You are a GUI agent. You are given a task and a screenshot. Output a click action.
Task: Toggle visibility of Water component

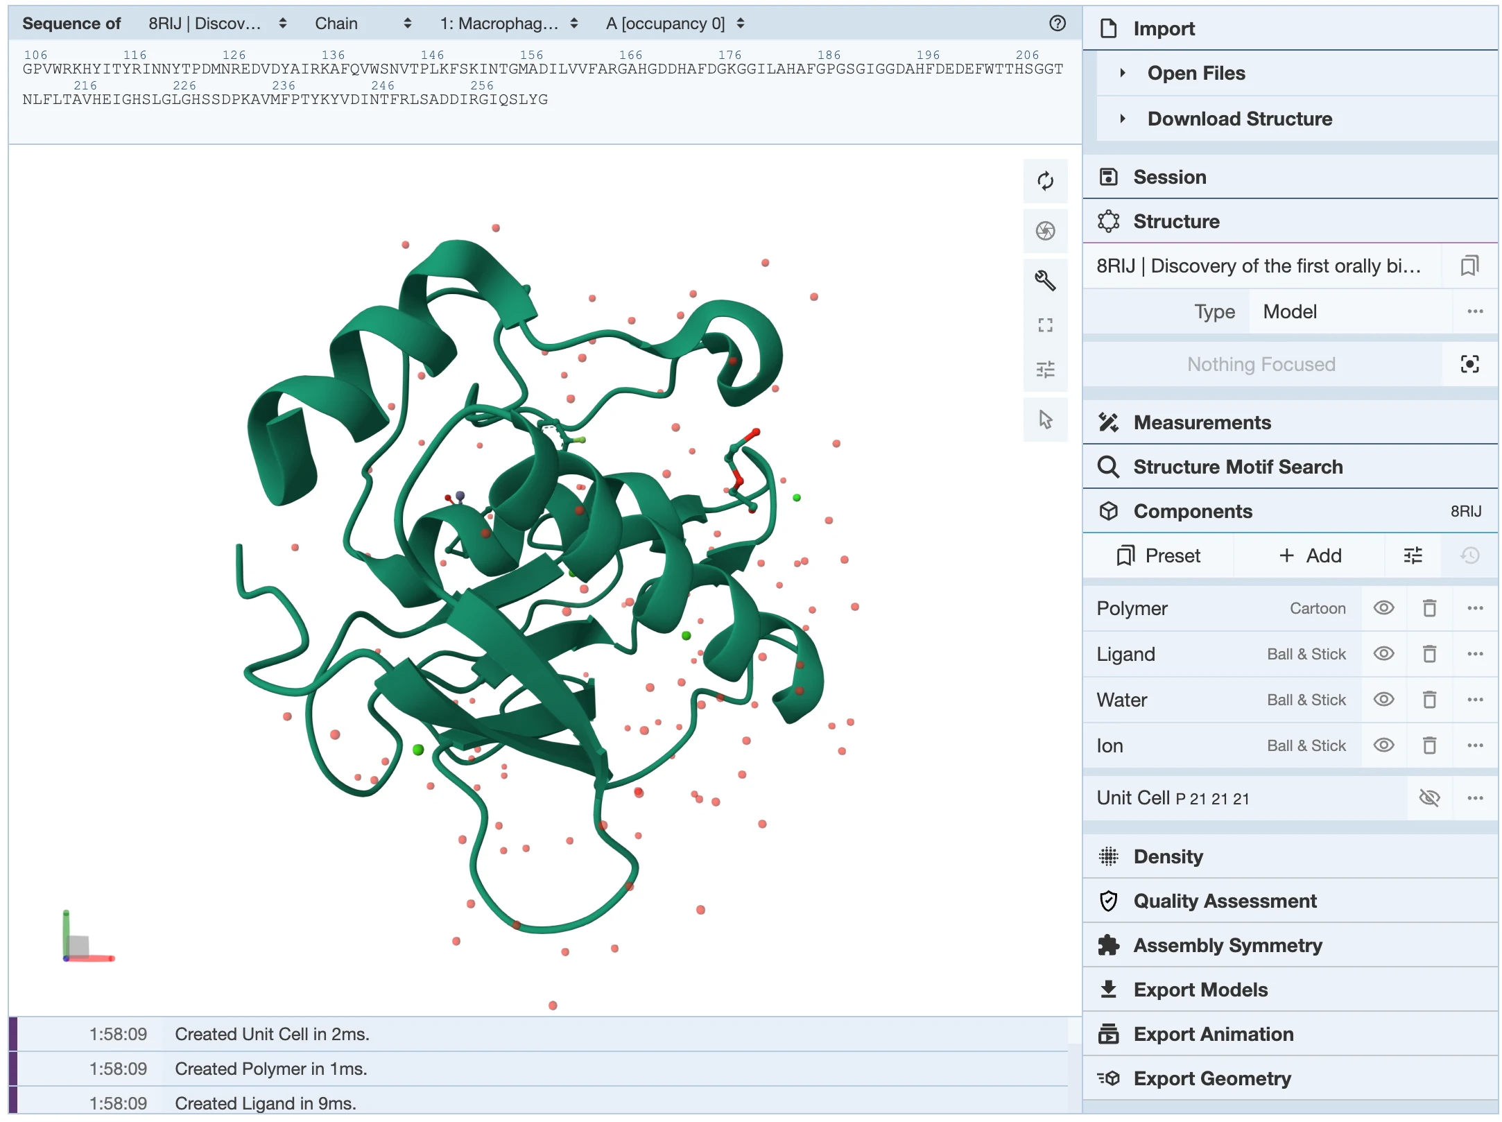click(1383, 700)
